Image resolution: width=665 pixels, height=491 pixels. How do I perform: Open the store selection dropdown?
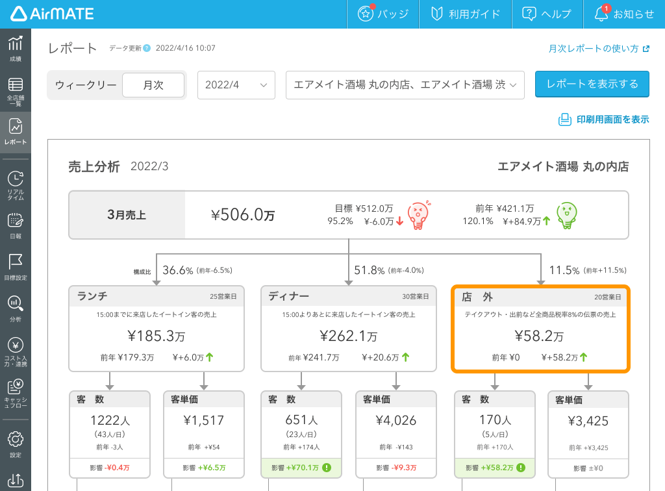pyautogui.click(x=405, y=85)
